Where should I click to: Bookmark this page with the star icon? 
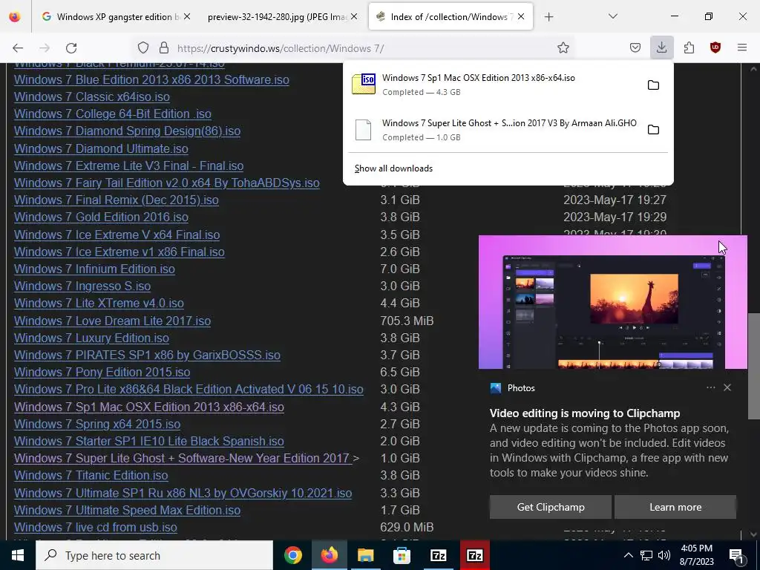point(563,48)
